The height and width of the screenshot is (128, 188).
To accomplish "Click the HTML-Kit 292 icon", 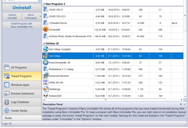I will 46,82.
